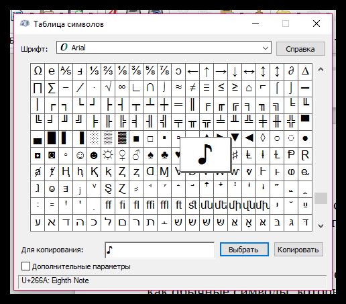The height and width of the screenshot is (304, 346).
Task: Click the enlarged eighth note preview
Action: tap(205, 154)
